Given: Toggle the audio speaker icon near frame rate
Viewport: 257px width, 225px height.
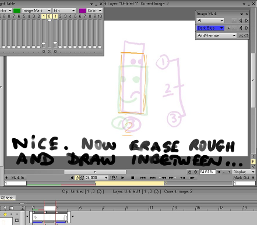Looking at the screenshot, I should (x=72, y=177).
